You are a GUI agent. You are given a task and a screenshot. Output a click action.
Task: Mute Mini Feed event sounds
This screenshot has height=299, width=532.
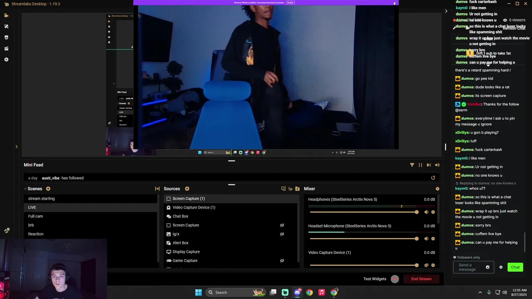(437, 165)
